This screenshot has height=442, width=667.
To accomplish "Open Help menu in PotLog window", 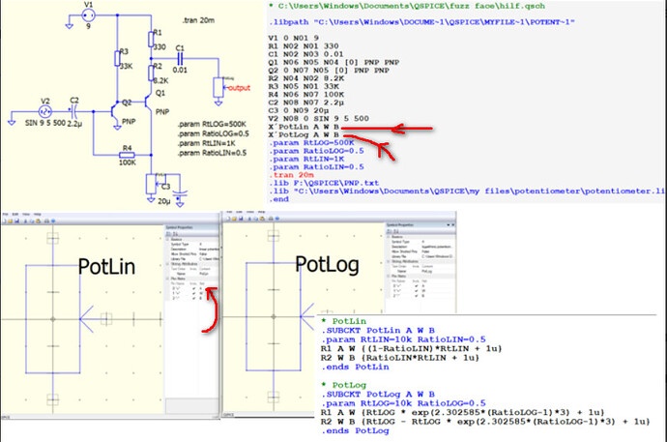I will 262,212.
